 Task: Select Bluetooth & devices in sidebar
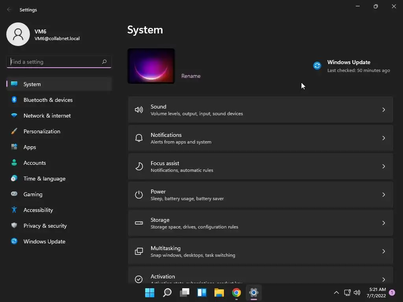click(59, 100)
